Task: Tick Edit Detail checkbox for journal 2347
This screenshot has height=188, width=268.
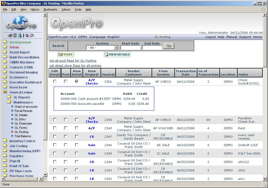Action: click(55, 137)
